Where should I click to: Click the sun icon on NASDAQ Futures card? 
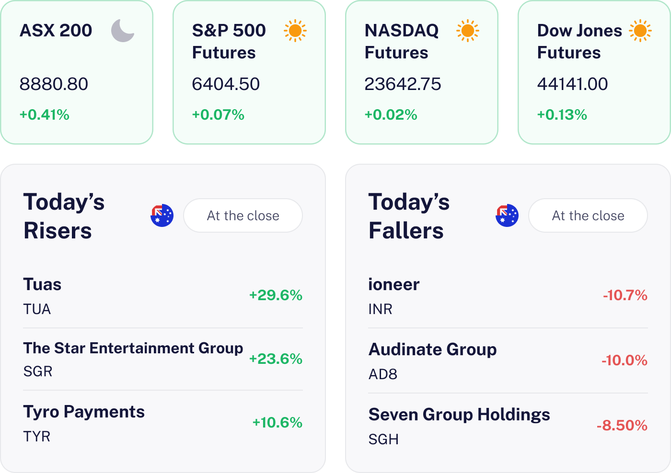pos(467,31)
